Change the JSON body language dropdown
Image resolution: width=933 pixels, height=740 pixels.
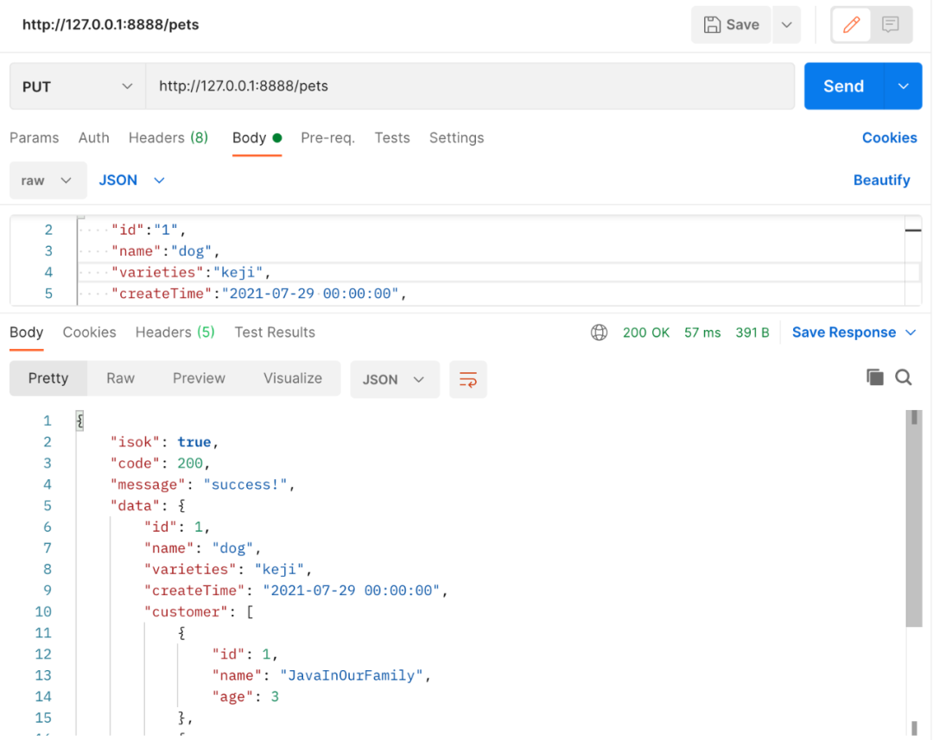131,180
